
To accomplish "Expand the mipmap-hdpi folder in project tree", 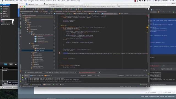I will tap(31, 54).
